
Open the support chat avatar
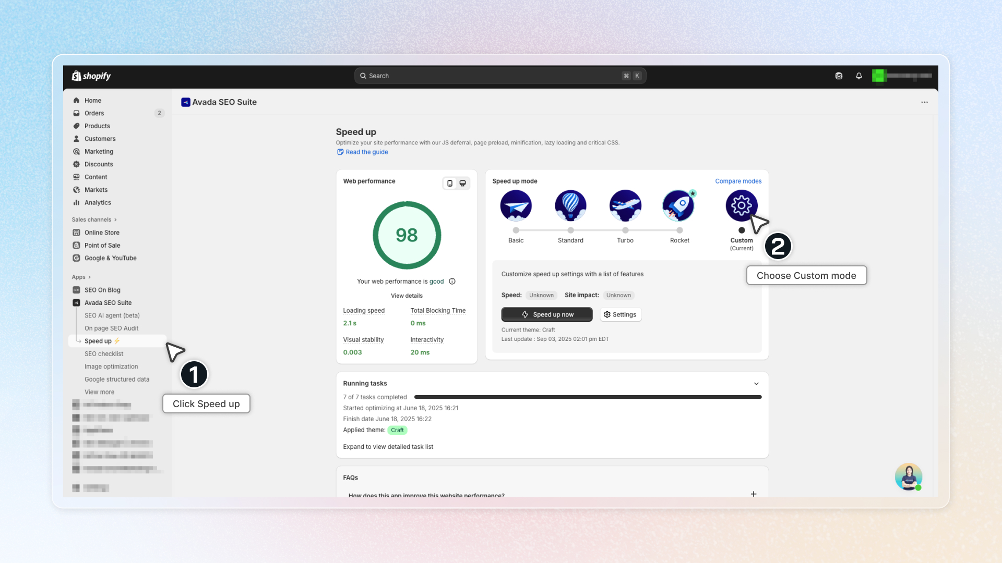[x=908, y=476]
